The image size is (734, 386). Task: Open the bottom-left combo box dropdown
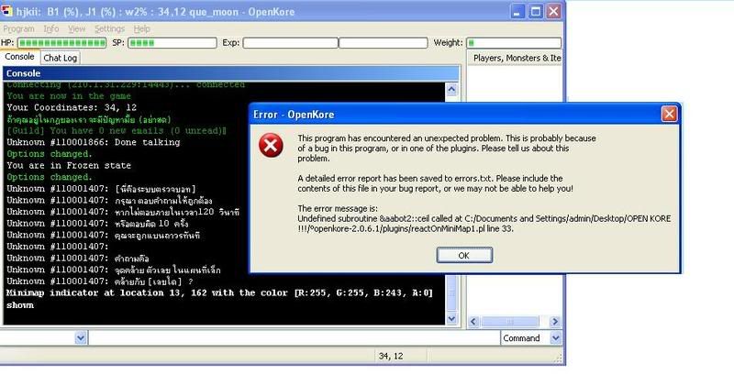point(80,338)
